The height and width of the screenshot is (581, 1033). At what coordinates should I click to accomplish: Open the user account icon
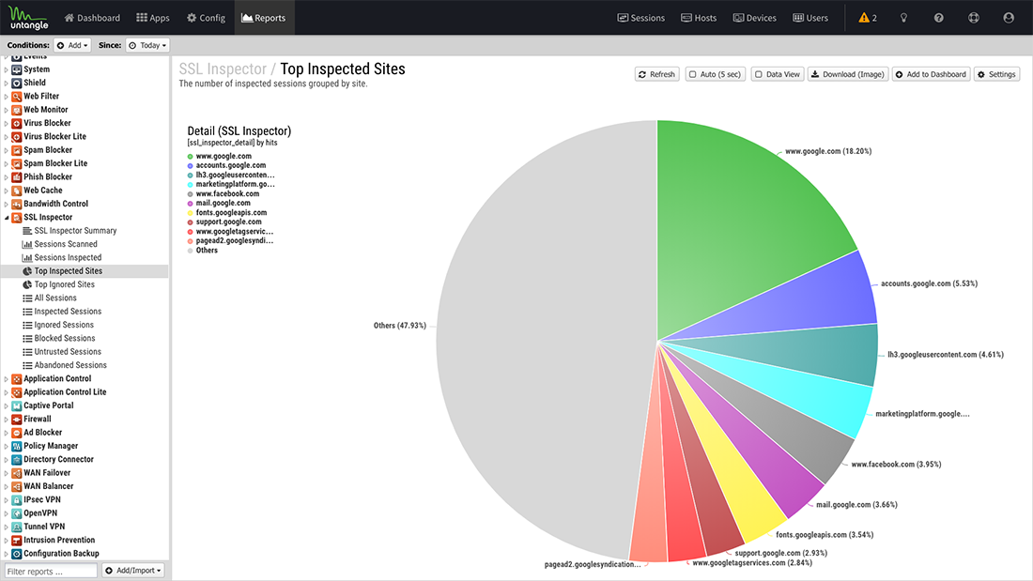1009,18
